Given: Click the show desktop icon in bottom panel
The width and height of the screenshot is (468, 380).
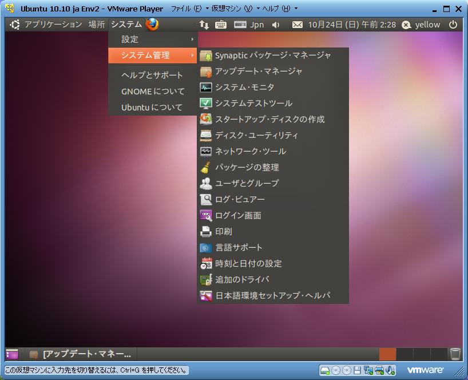Looking at the screenshot, I should [12, 354].
